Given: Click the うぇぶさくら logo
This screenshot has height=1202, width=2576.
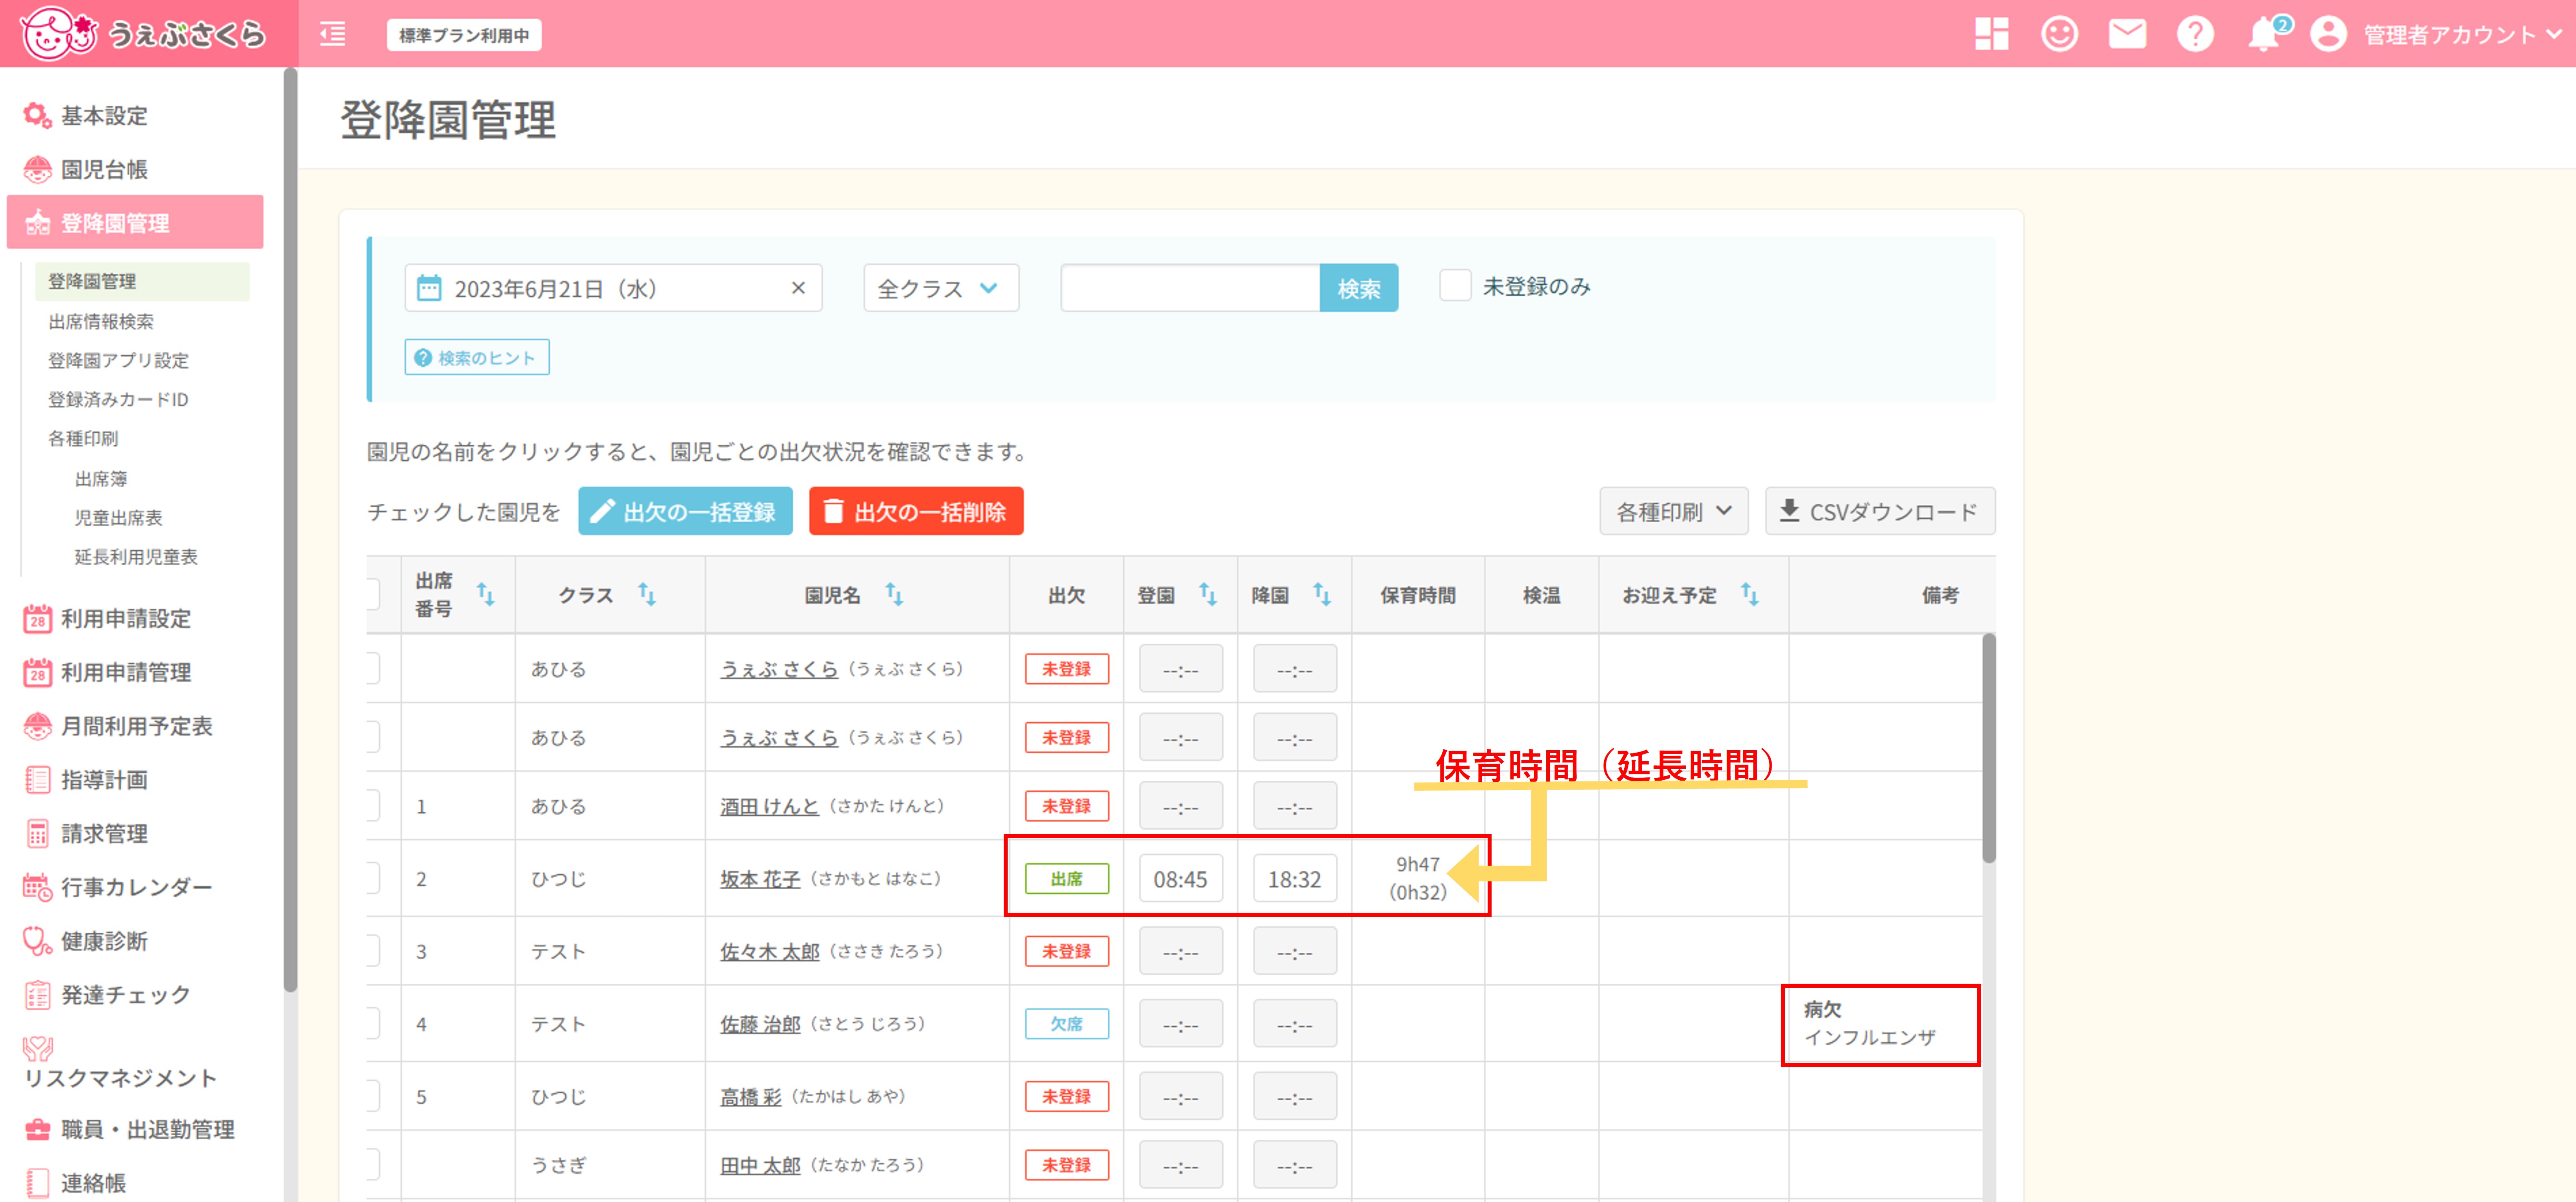Looking at the screenshot, I should pyautogui.click(x=143, y=34).
